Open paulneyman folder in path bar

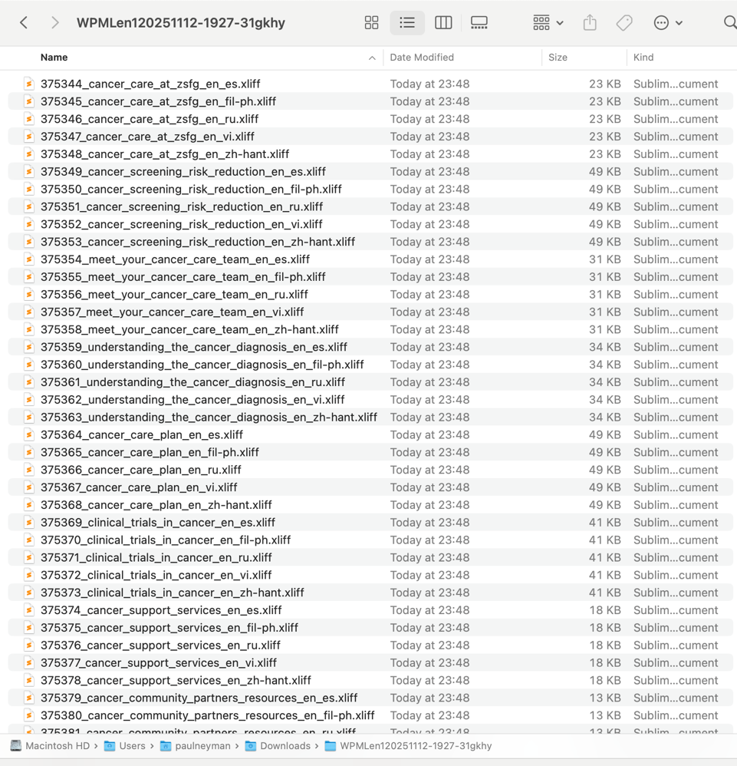click(196, 746)
